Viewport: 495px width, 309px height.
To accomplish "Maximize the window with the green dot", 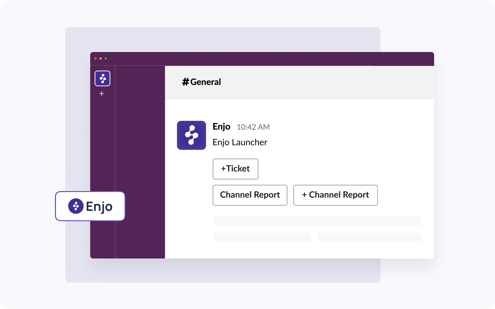I will coord(106,59).
